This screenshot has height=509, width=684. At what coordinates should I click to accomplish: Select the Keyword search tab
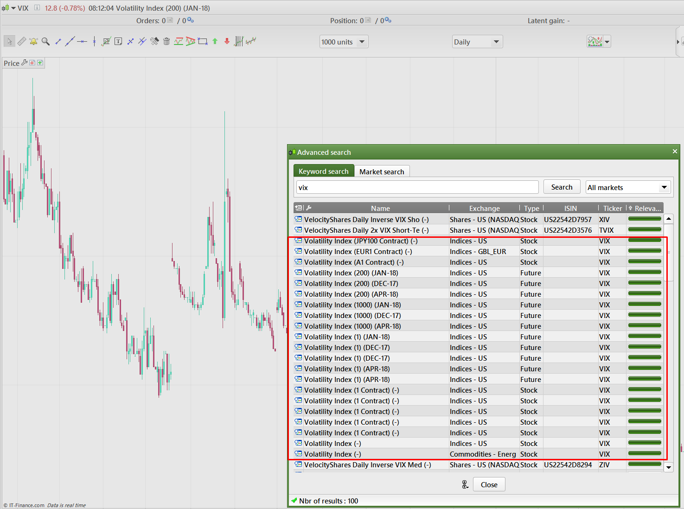tap(323, 171)
